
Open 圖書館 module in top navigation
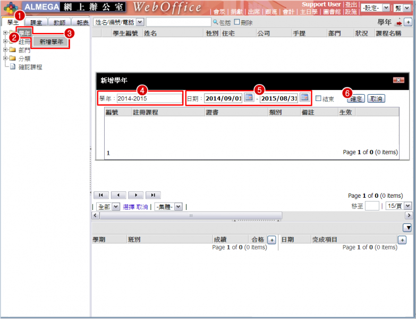point(332,12)
